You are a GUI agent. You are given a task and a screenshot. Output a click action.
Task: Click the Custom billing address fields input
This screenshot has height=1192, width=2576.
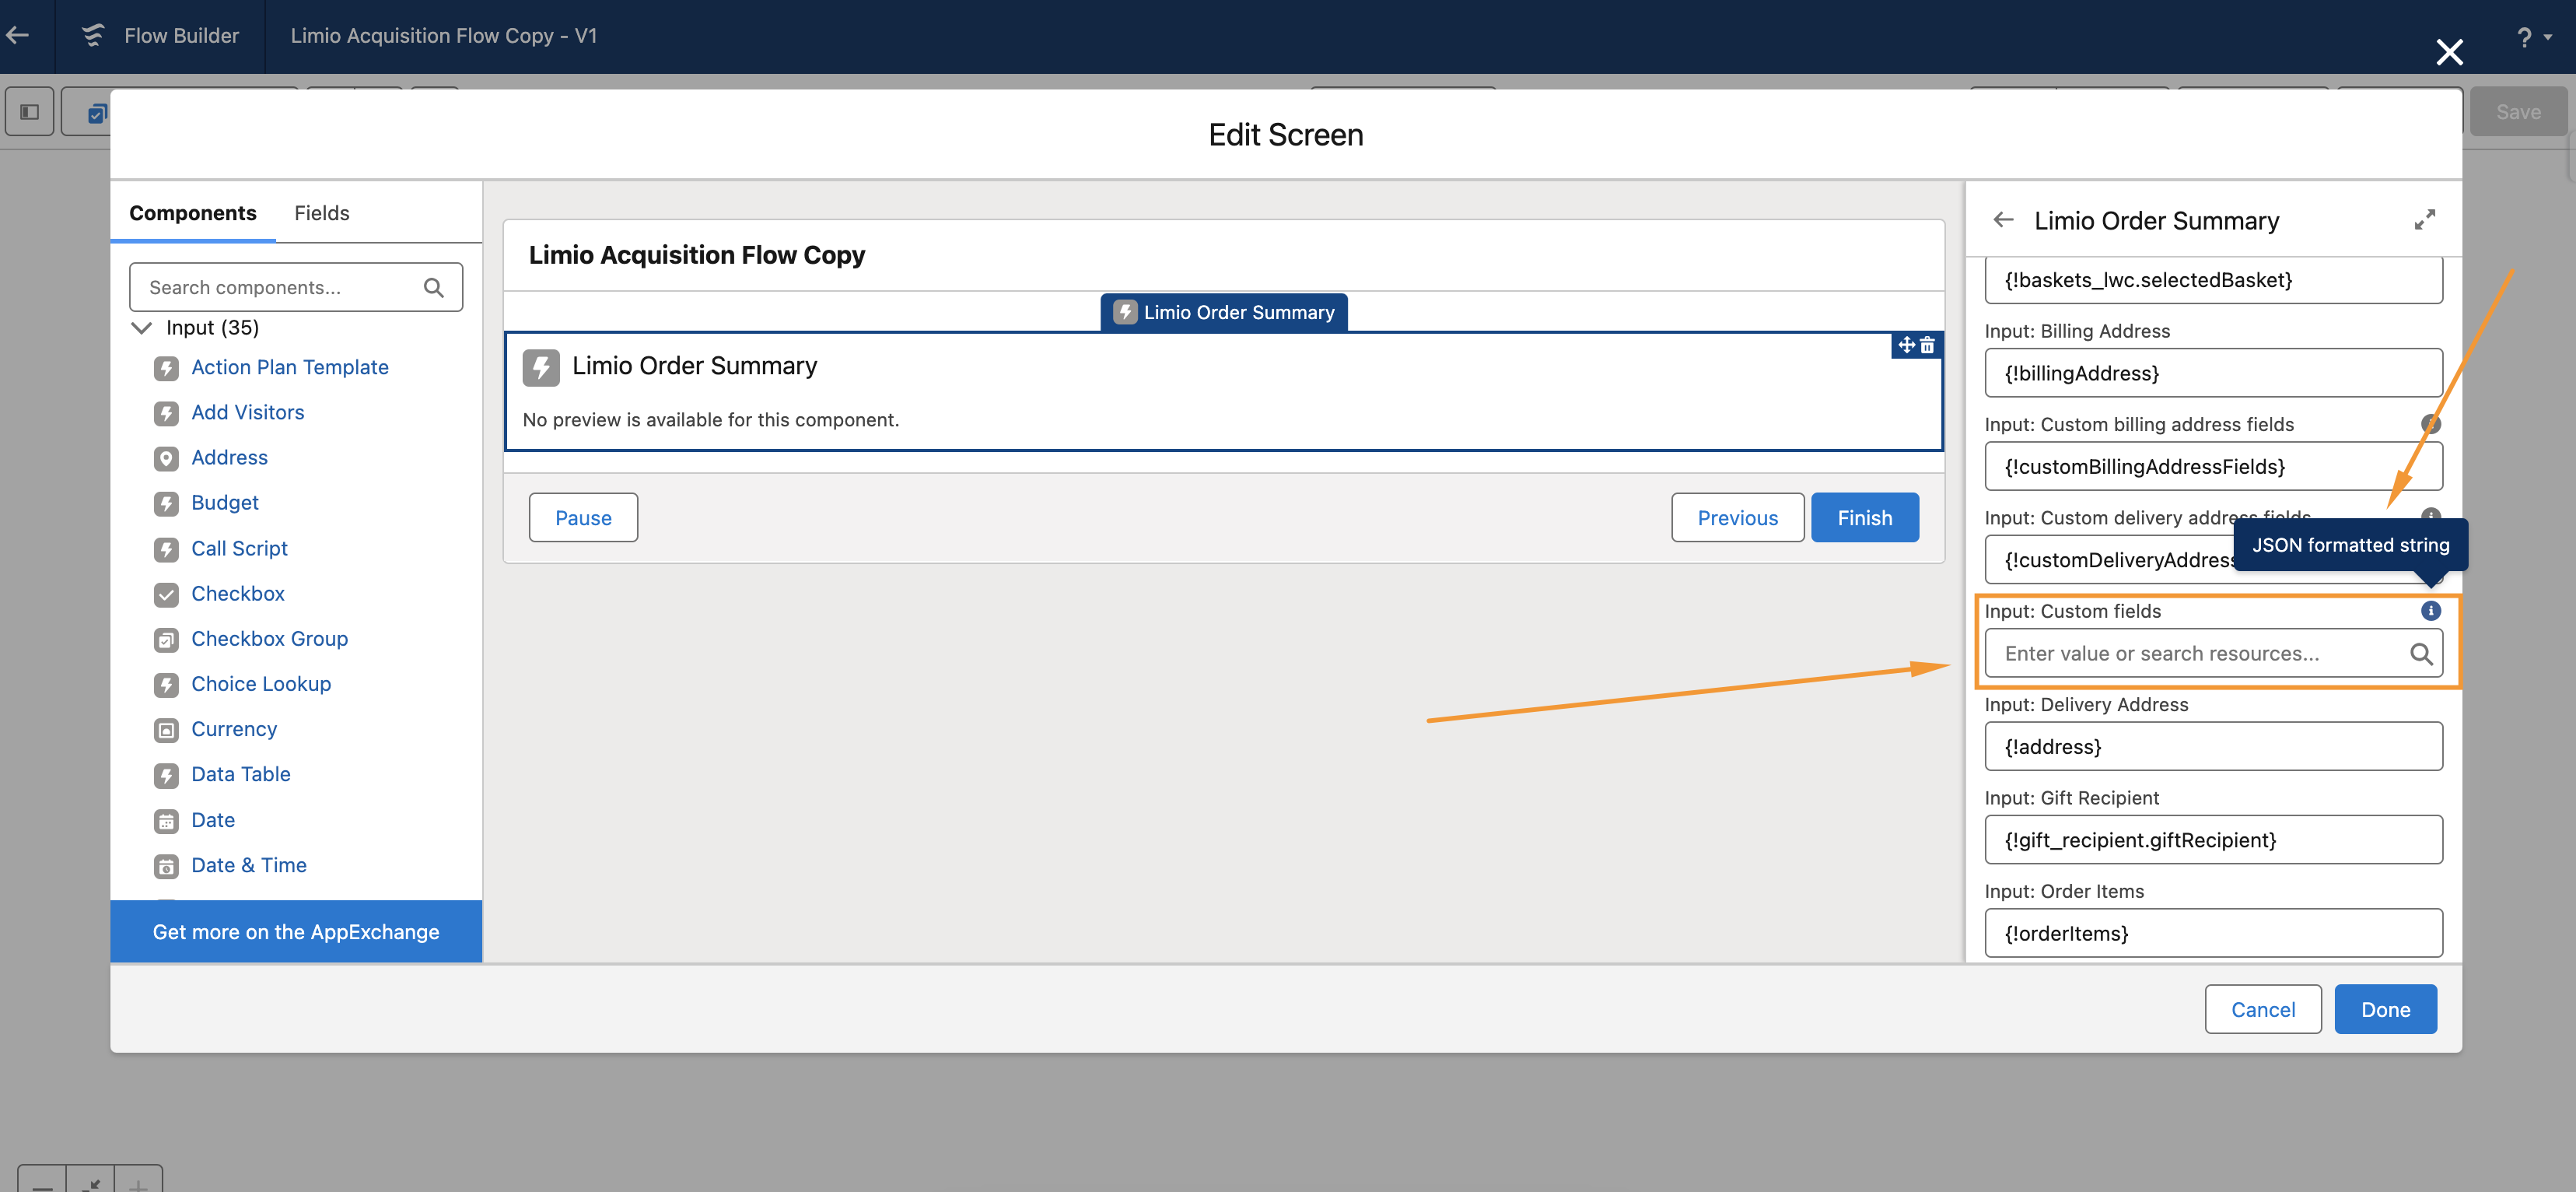pyautogui.click(x=2213, y=466)
